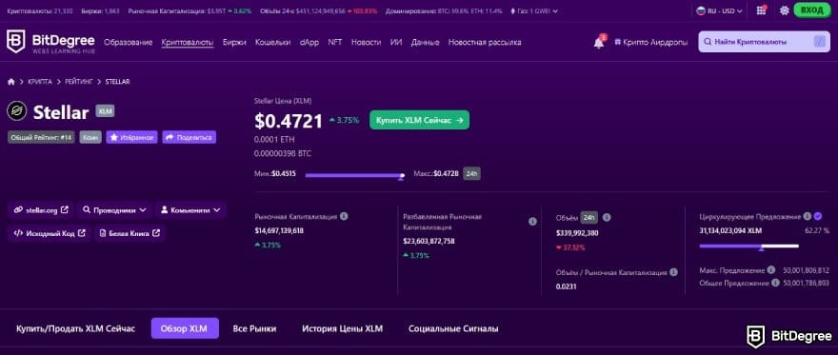Show info for Объём / Рыночная Капитализация
838x355 pixels.
pos(673,272)
